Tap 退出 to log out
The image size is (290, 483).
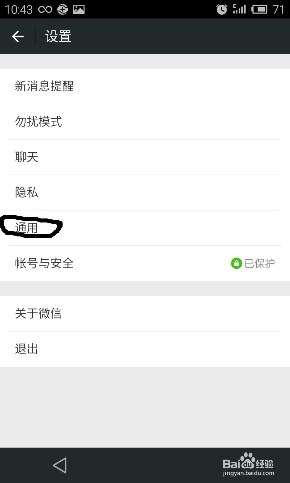(145, 349)
